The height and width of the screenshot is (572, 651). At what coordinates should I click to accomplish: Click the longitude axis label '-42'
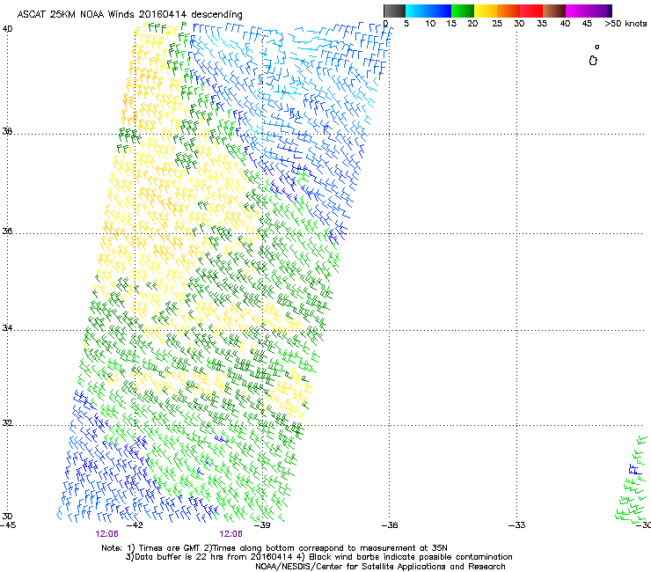[135, 525]
